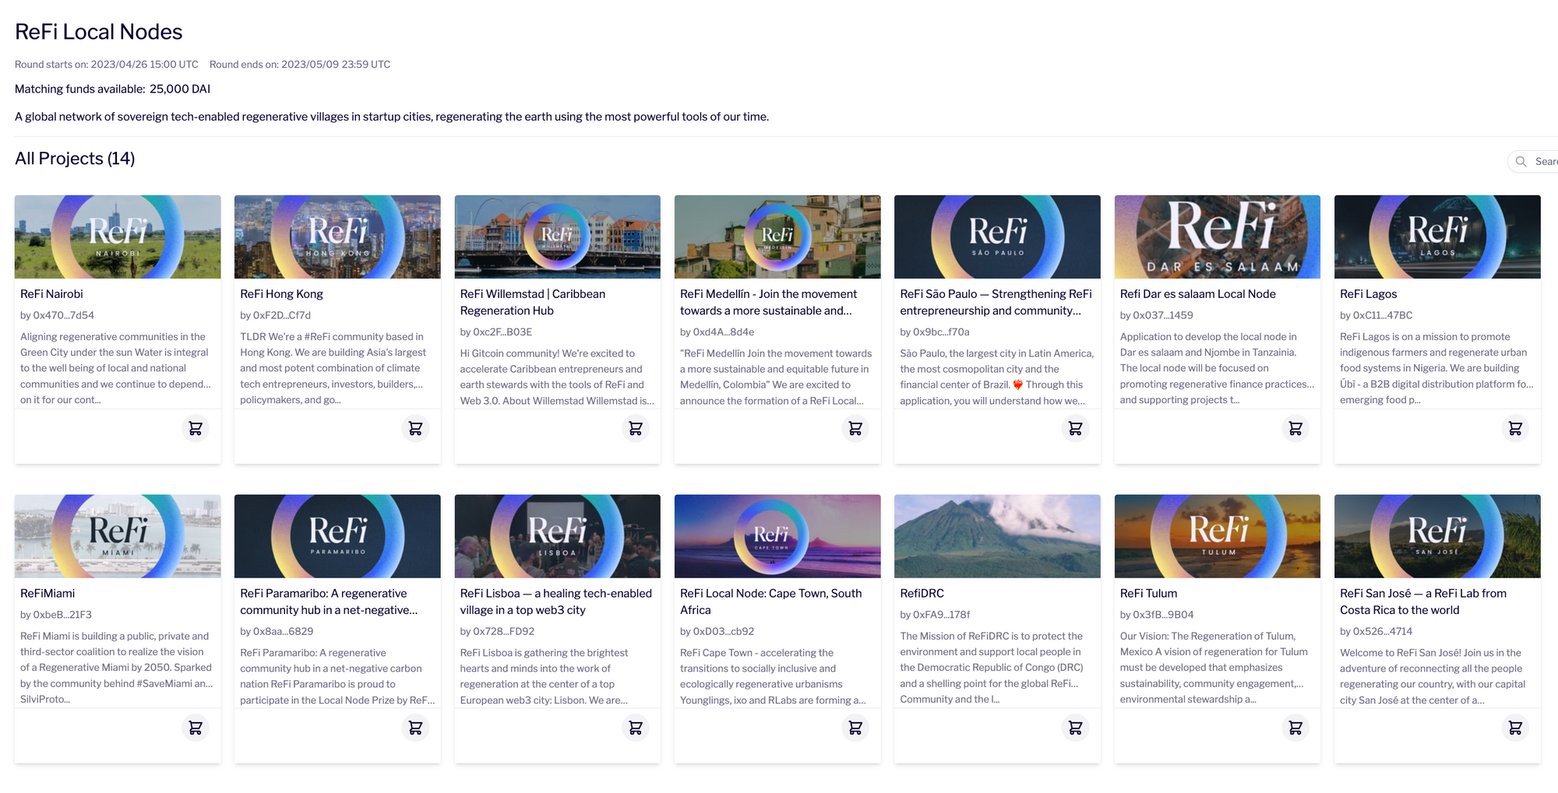The height and width of the screenshot is (793, 1558).
Task: Open the RefiDRC mountain banner image
Action: (997, 536)
